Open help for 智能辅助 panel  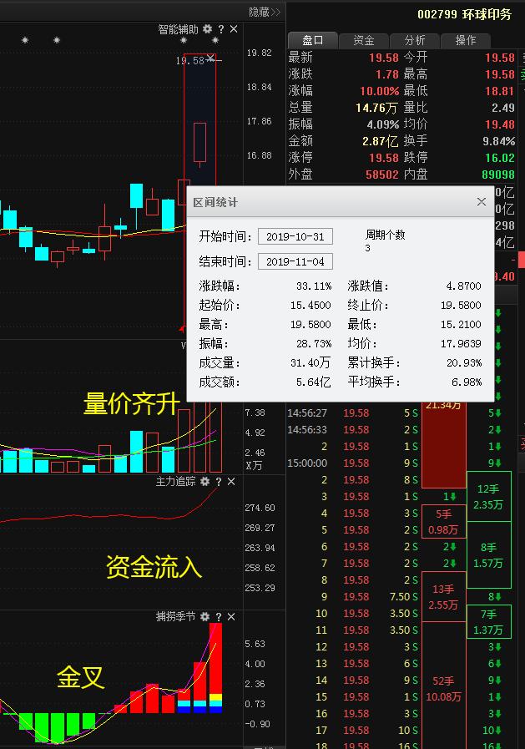(221, 29)
